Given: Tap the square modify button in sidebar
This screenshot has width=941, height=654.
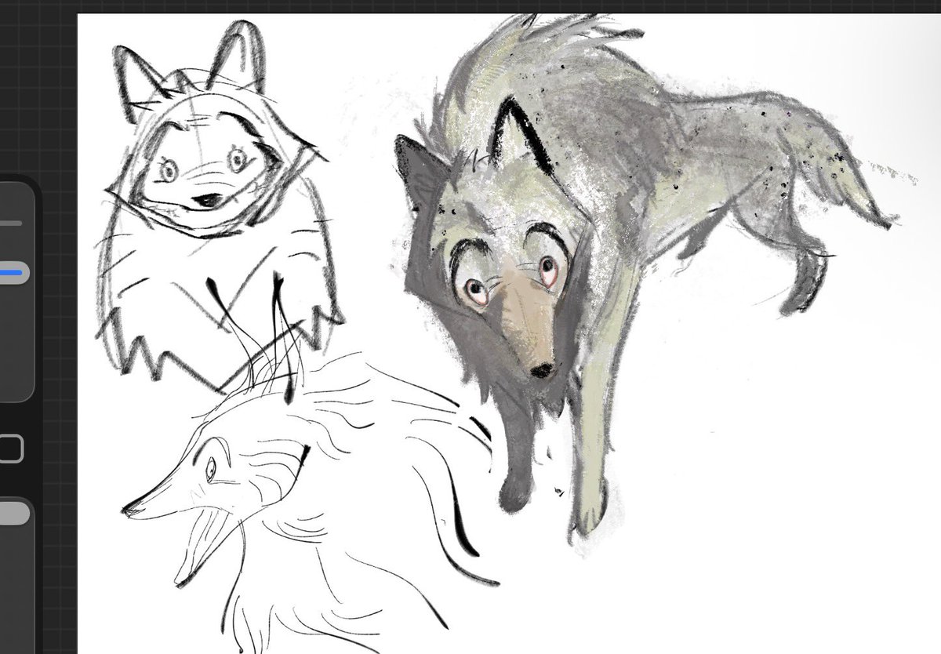Looking at the screenshot, I should [11, 449].
